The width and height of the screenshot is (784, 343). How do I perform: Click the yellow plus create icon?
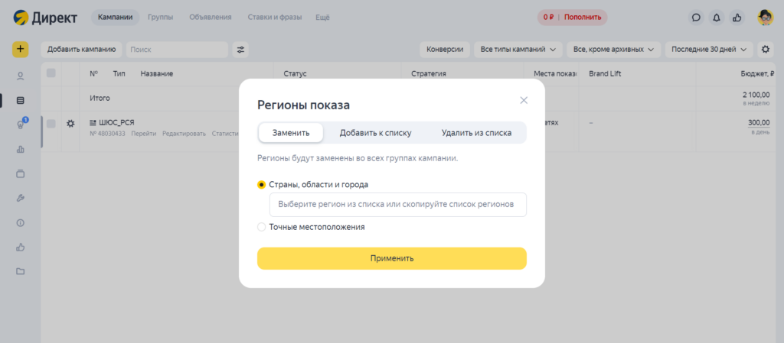[x=20, y=50]
